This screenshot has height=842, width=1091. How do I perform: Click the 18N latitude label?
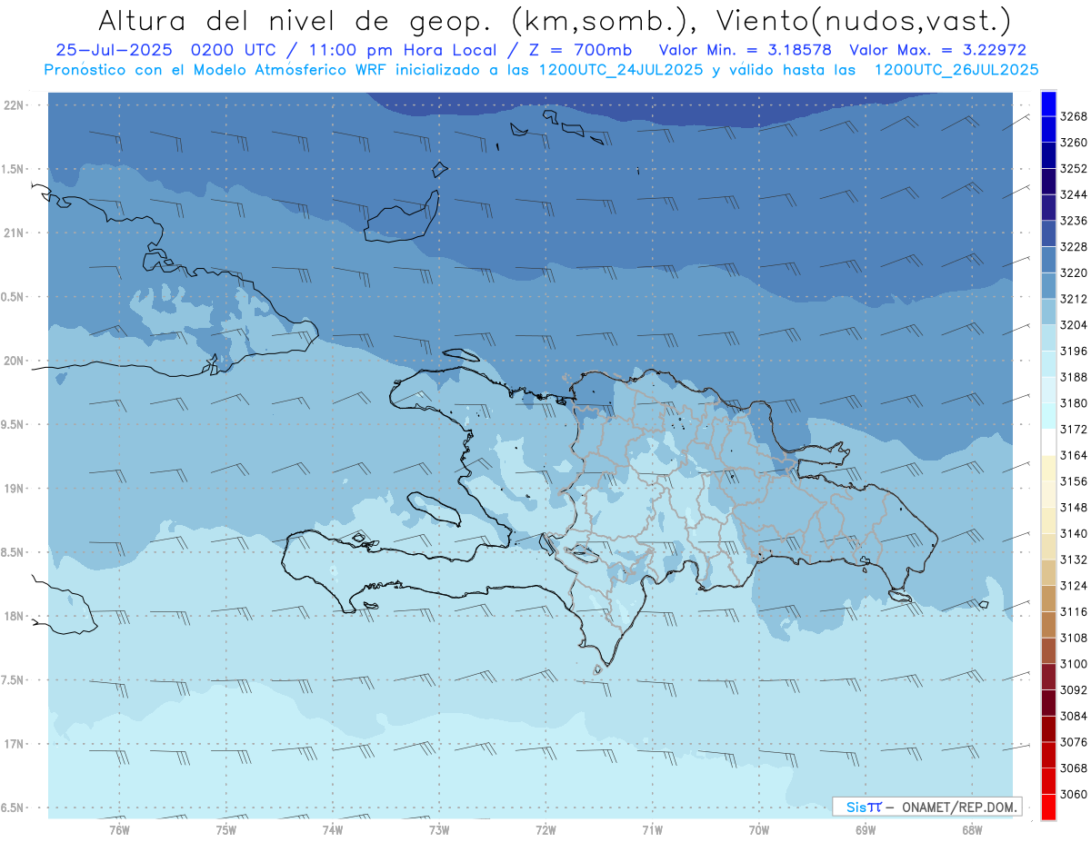(15, 617)
